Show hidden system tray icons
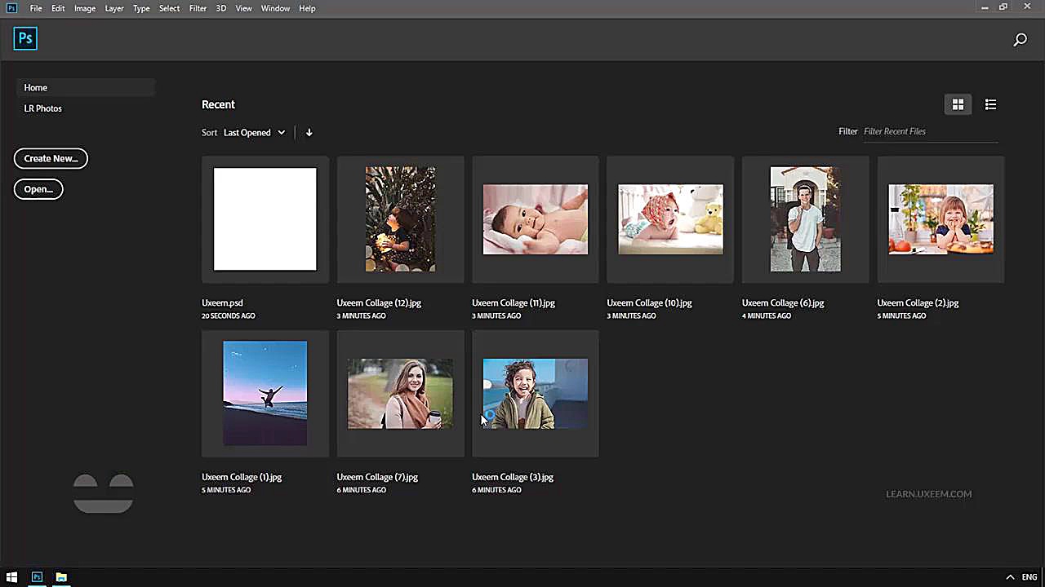The width and height of the screenshot is (1045, 587). coord(1010,577)
